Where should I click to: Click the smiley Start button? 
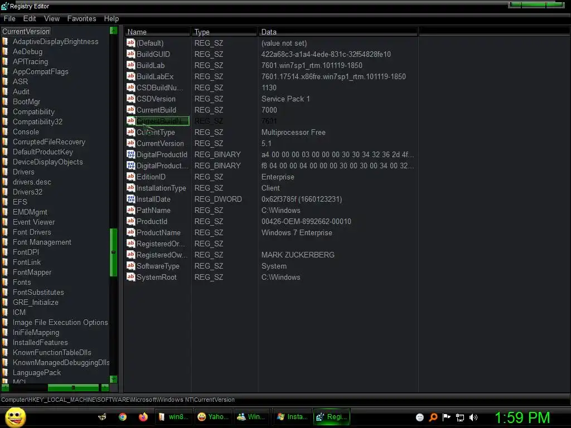coord(15,417)
